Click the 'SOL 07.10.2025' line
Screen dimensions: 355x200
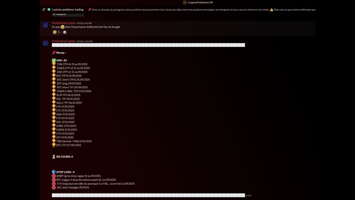pyautogui.click(x=65, y=122)
